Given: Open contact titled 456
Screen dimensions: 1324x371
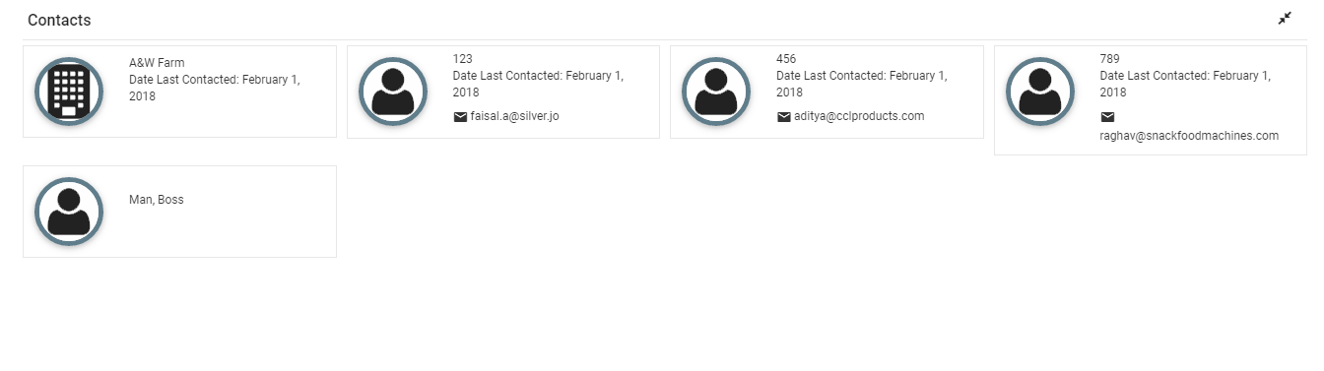Looking at the screenshot, I should point(786,59).
